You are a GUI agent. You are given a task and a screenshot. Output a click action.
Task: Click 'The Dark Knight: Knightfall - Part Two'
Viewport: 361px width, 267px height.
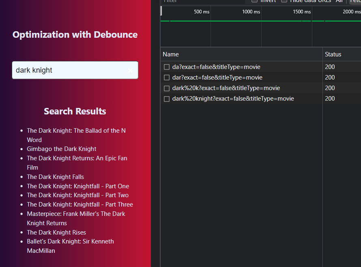[77, 195]
